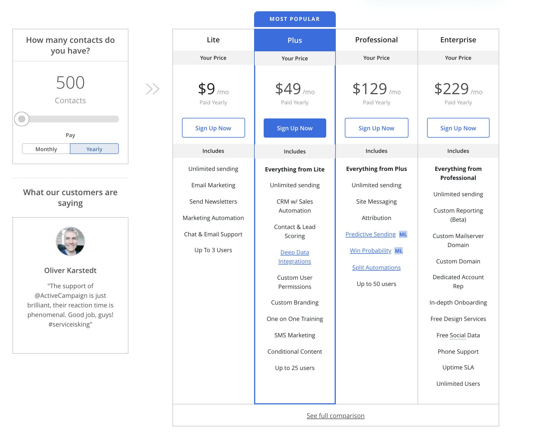Click 'Everything from Professional' heading
Image resolution: width=551 pixels, height=436 pixels.
(458, 173)
